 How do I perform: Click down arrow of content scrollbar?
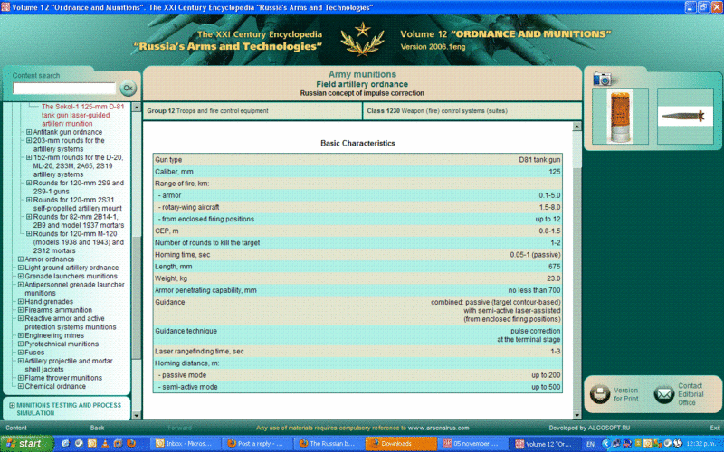[576, 415]
